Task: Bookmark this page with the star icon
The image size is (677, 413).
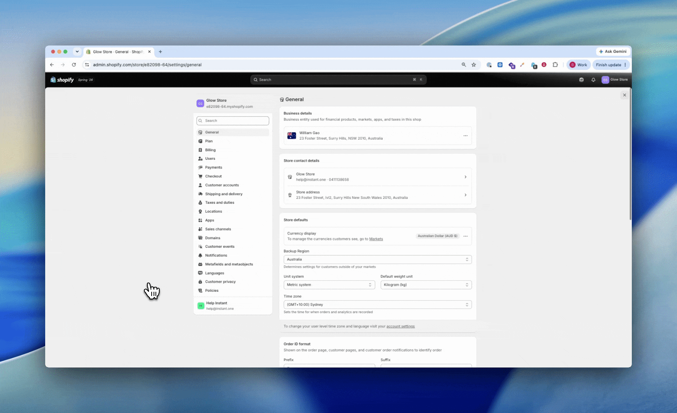Action: pyautogui.click(x=474, y=65)
